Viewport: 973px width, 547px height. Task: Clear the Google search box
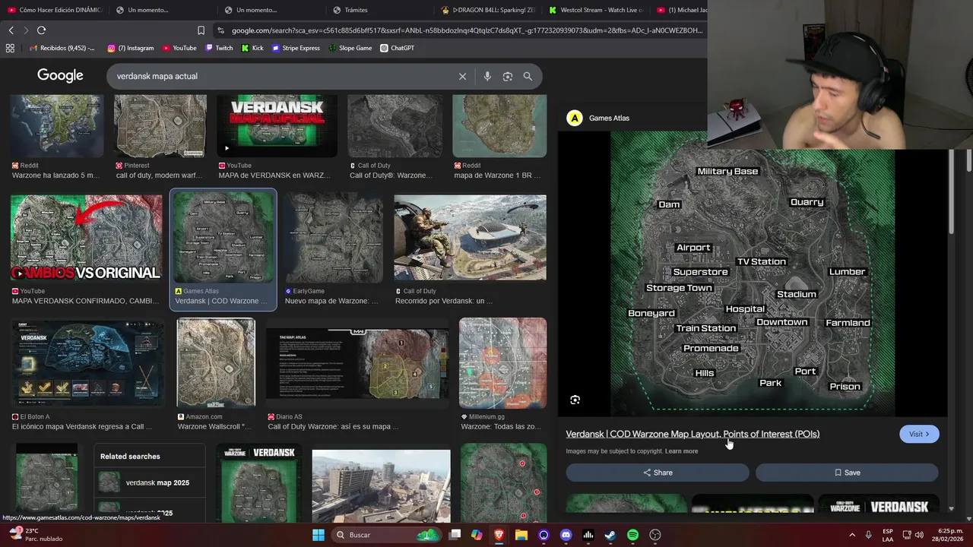[462, 76]
